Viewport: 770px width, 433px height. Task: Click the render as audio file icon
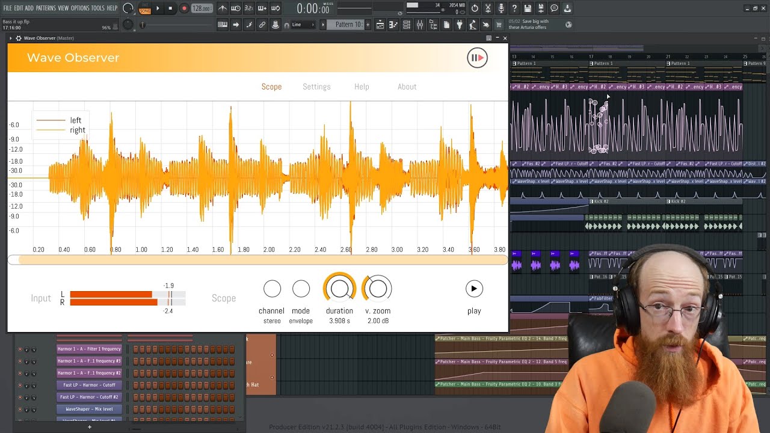[x=541, y=8]
